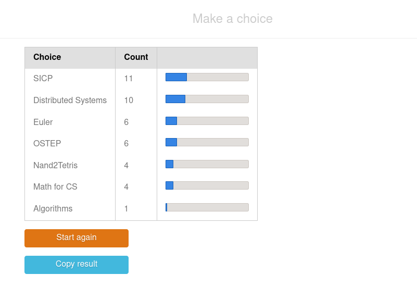The height and width of the screenshot is (287, 417).
Task: Click the Choice column header
Action: 47,57
